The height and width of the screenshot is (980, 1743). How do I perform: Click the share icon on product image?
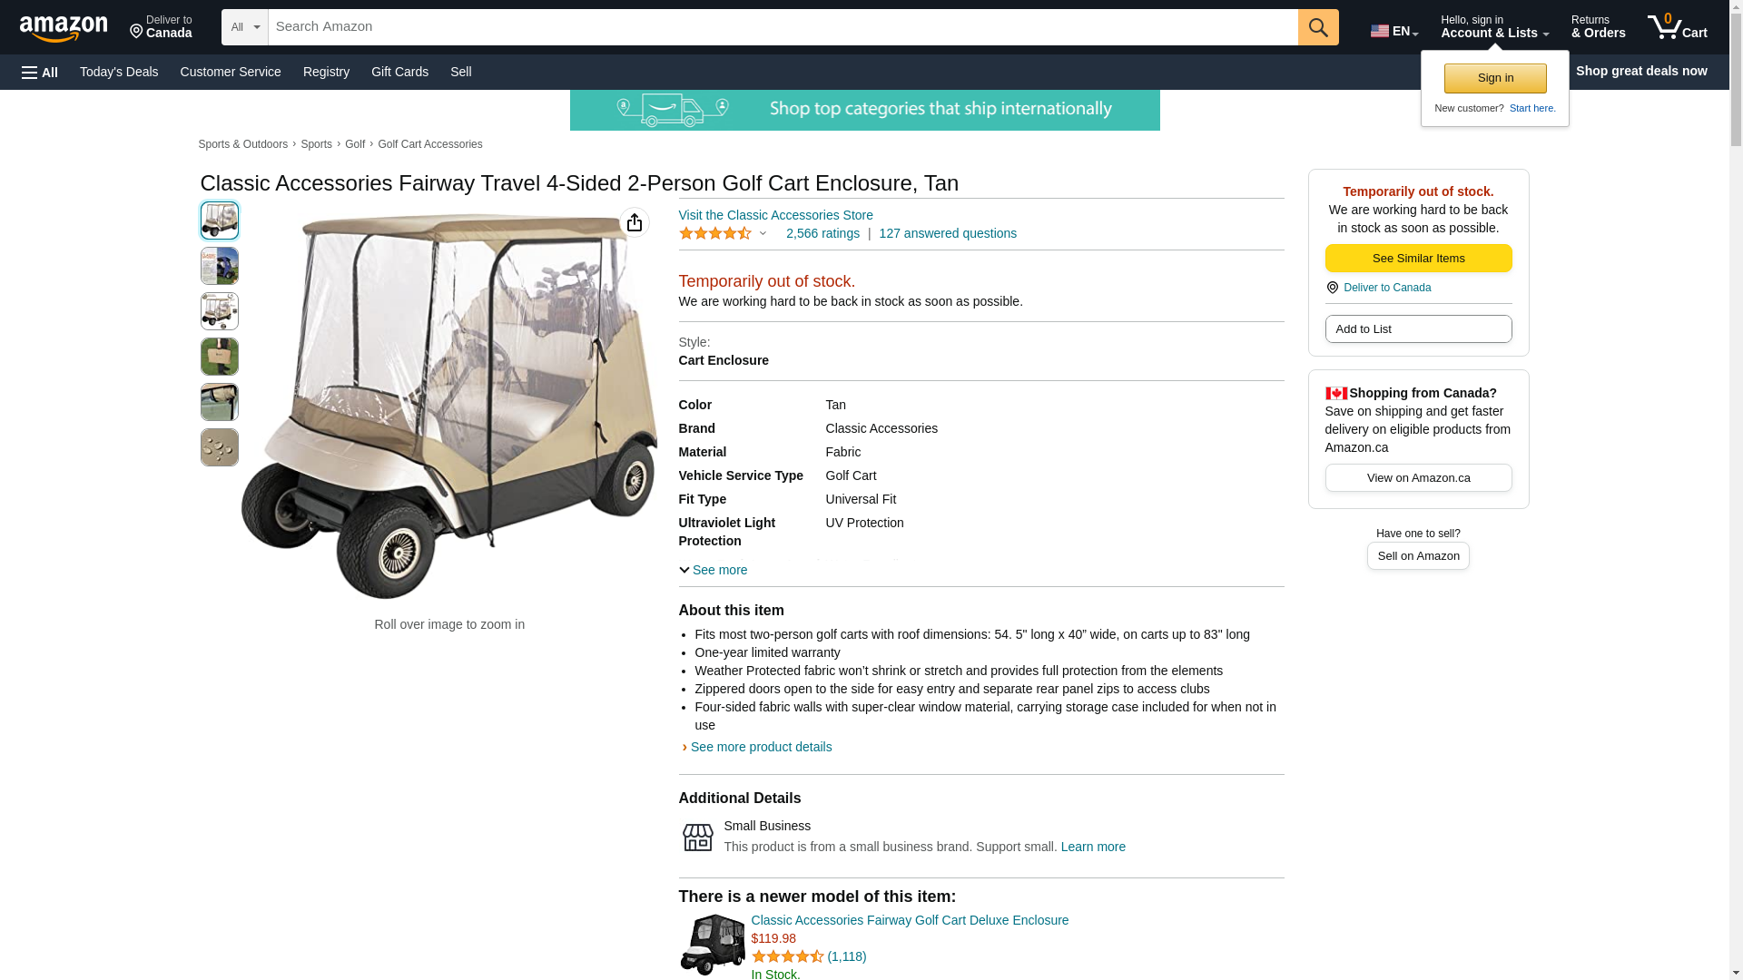[635, 222]
